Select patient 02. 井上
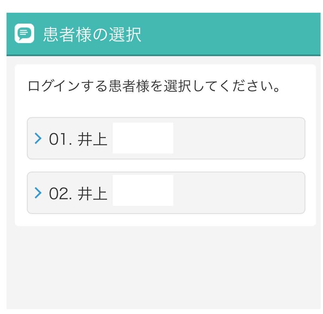This screenshot has width=323, height=314. [x=166, y=193]
